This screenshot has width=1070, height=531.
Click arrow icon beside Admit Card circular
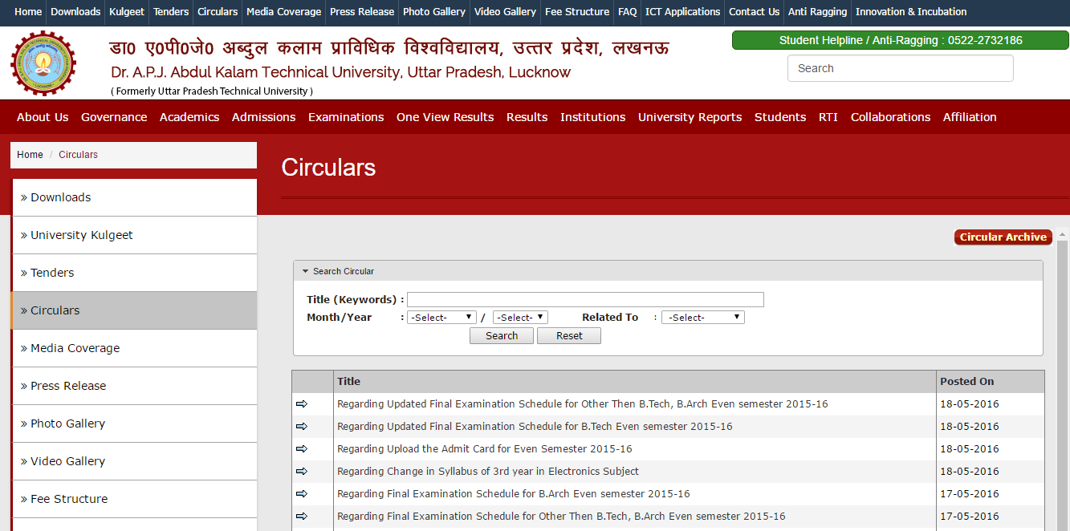point(302,448)
